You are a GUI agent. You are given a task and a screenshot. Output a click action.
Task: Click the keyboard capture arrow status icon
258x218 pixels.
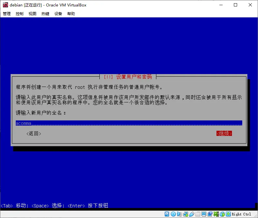tap(228, 214)
